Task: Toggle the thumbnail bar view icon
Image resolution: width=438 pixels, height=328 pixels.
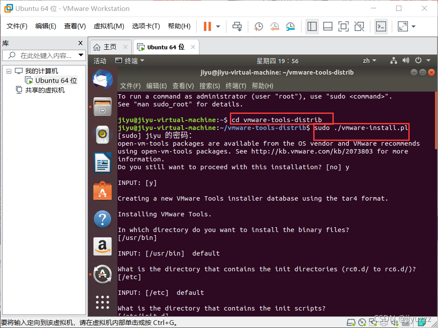Action: point(328,27)
